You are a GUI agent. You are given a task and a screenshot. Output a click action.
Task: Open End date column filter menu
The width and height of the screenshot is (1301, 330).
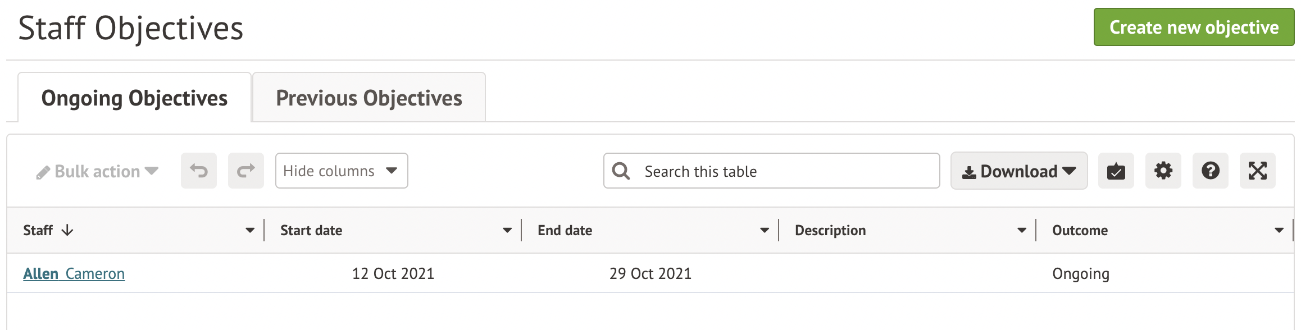pyautogui.click(x=765, y=230)
